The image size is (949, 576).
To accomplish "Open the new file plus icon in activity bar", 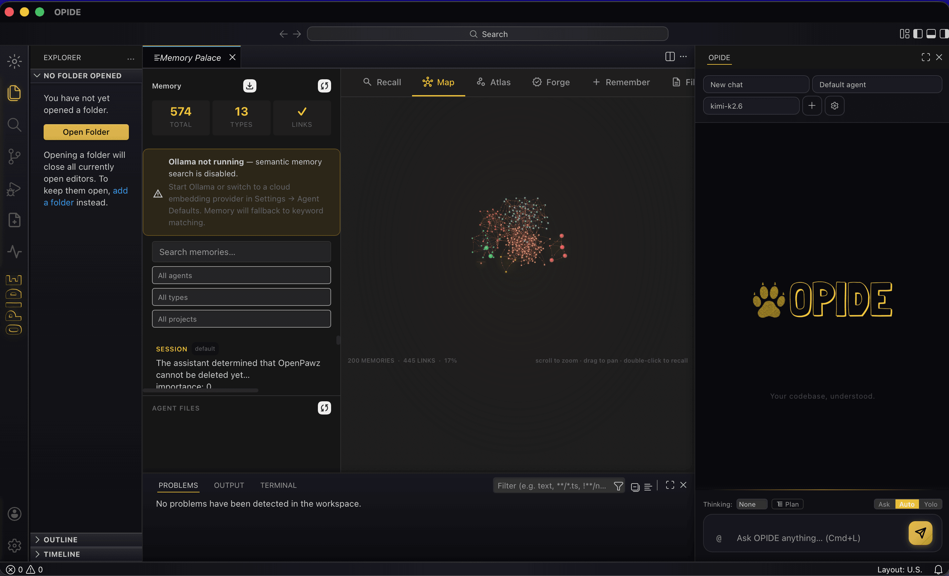I will pyautogui.click(x=14, y=220).
